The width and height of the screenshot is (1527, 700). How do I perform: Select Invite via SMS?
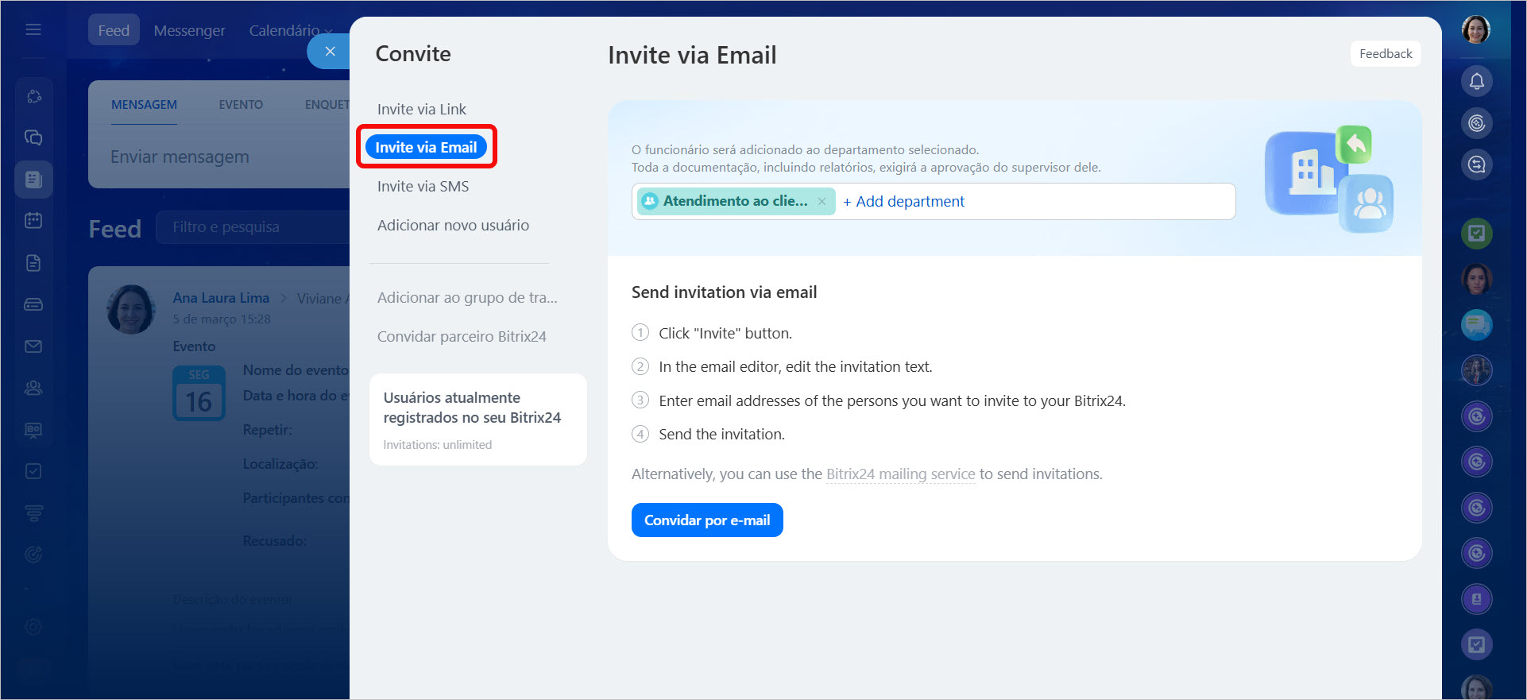pyautogui.click(x=423, y=187)
